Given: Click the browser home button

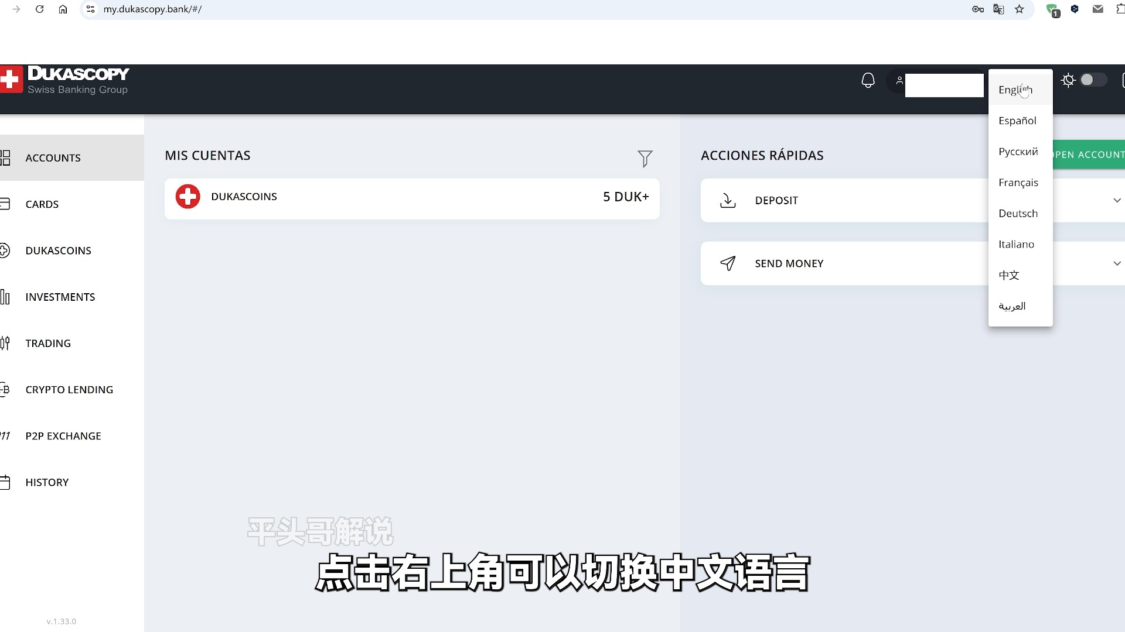Looking at the screenshot, I should tap(63, 9).
